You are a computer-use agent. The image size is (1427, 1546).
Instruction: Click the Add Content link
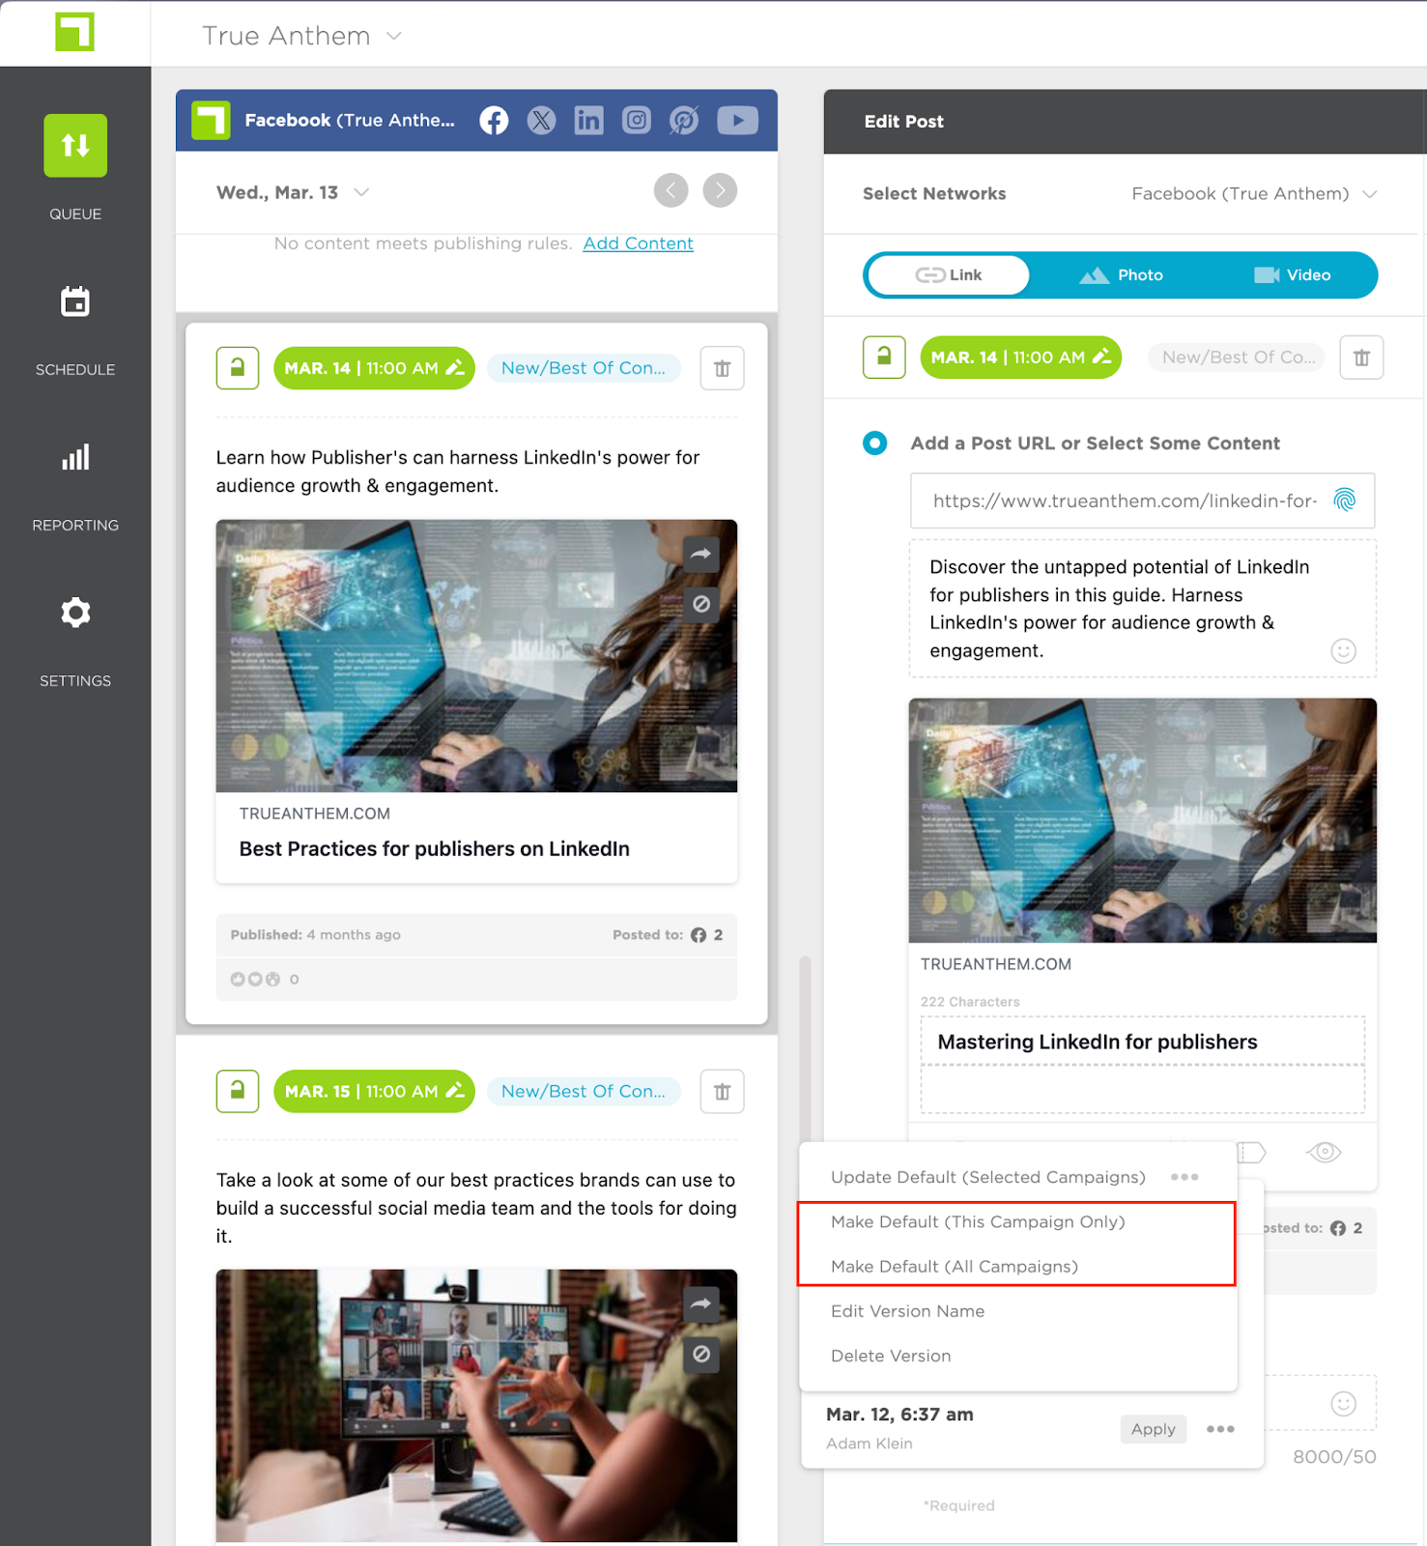[638, 243]
